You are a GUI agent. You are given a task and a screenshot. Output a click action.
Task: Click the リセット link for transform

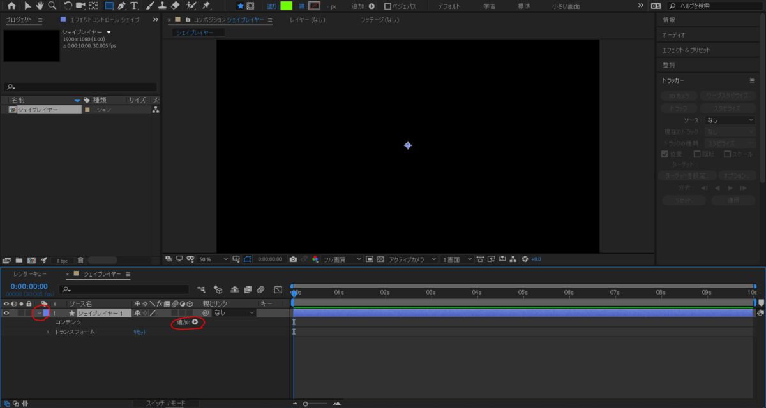(139, 332)
